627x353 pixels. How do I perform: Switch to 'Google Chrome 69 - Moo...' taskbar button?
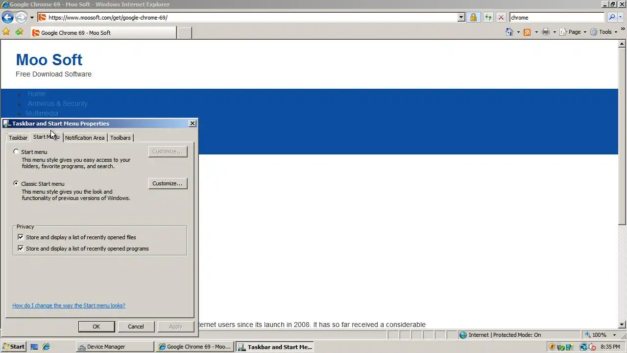click(x=195, y=347)
